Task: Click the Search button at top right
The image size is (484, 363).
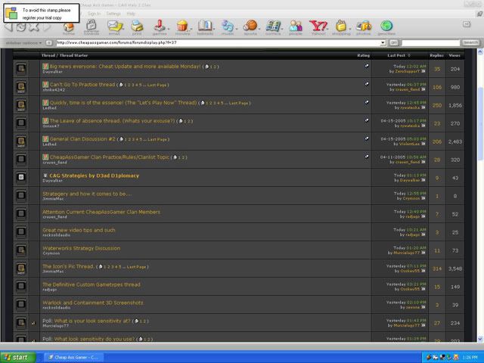Action: coord(470,42)
